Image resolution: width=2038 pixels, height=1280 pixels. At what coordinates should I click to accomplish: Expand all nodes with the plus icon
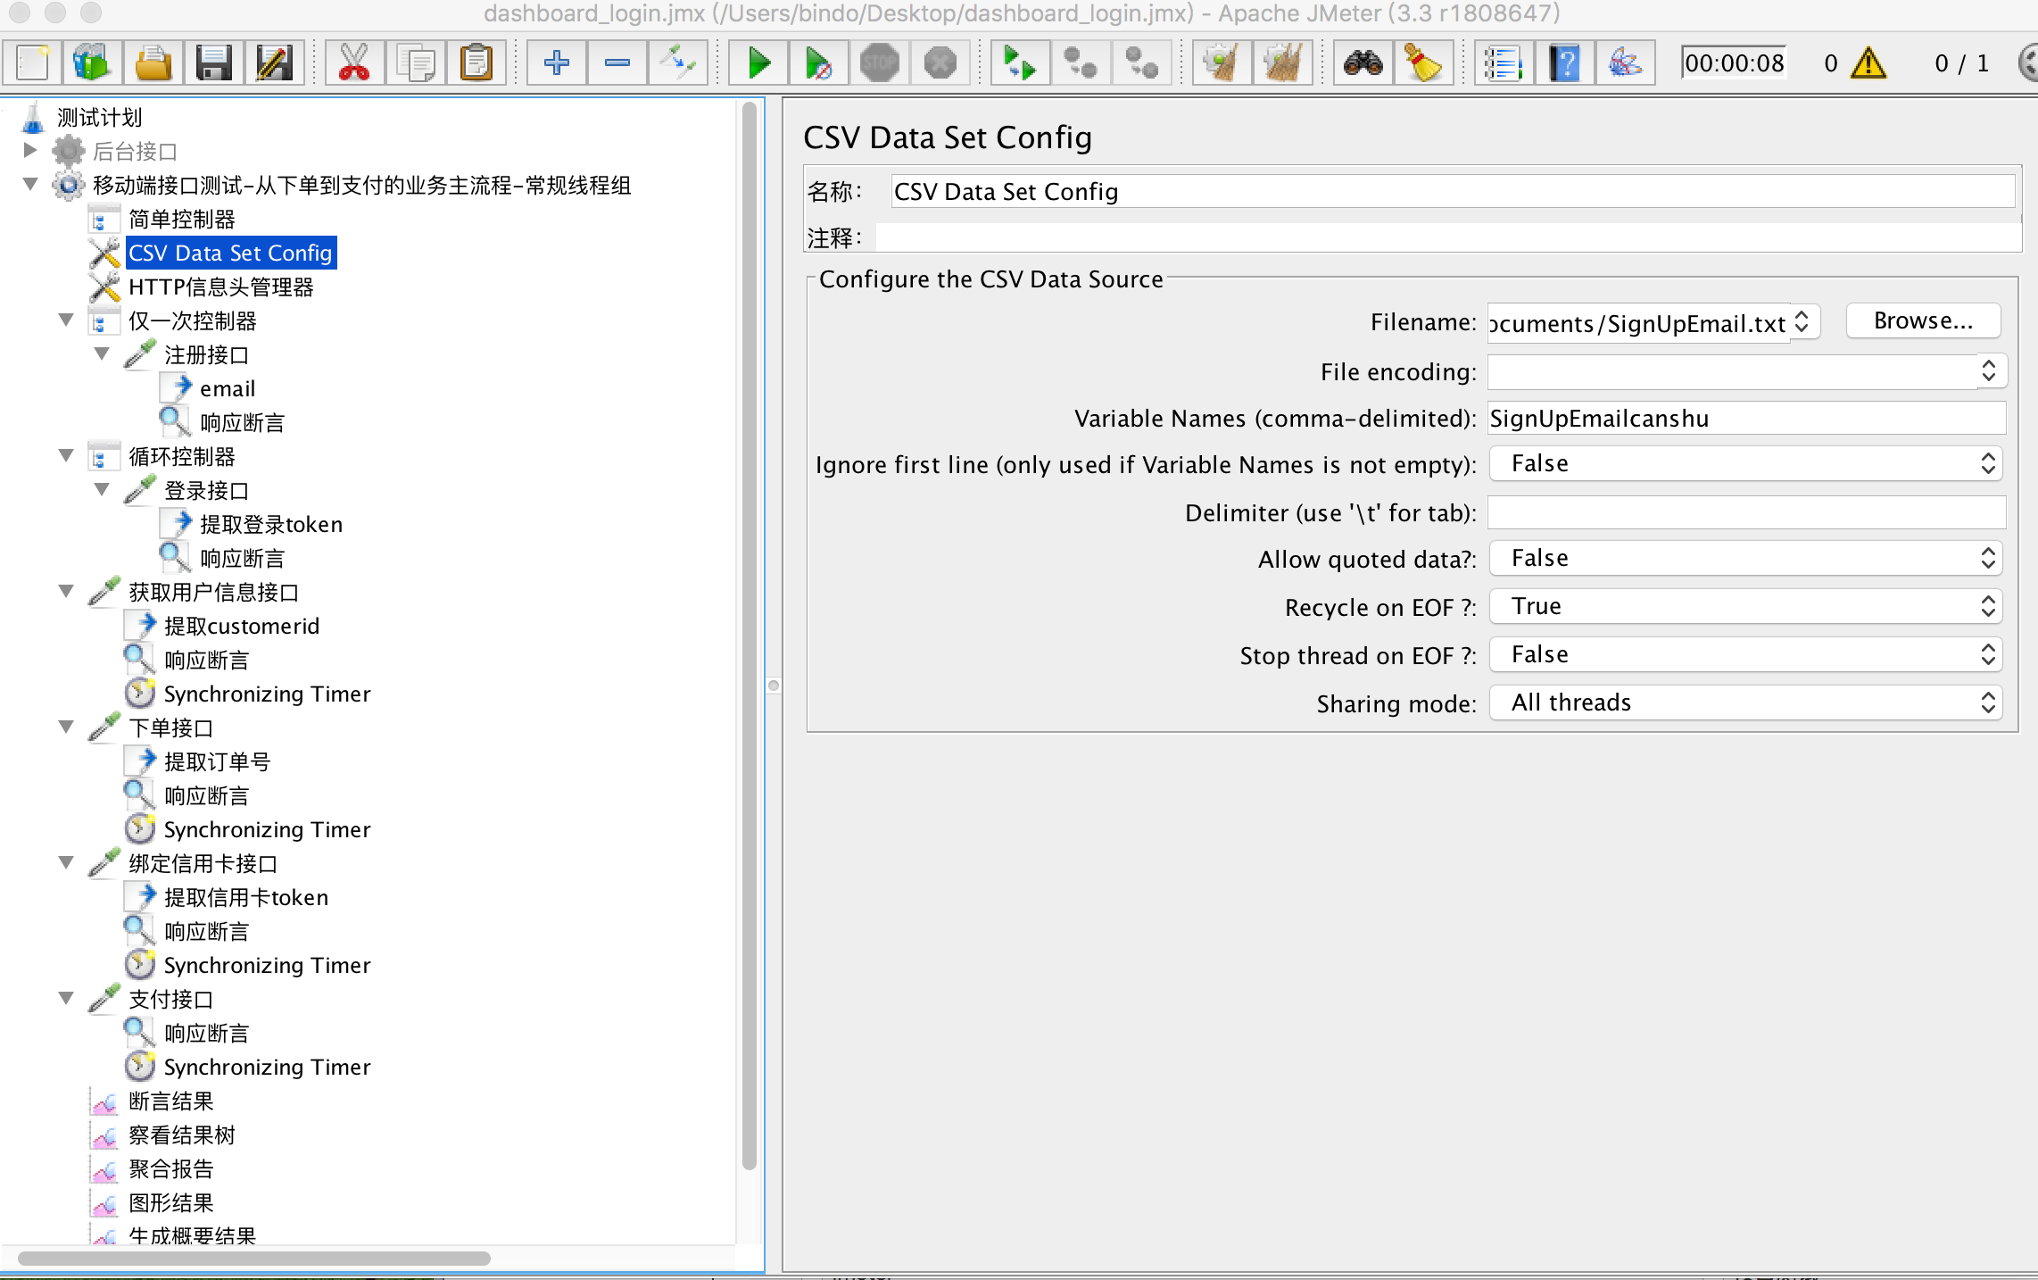556,62
